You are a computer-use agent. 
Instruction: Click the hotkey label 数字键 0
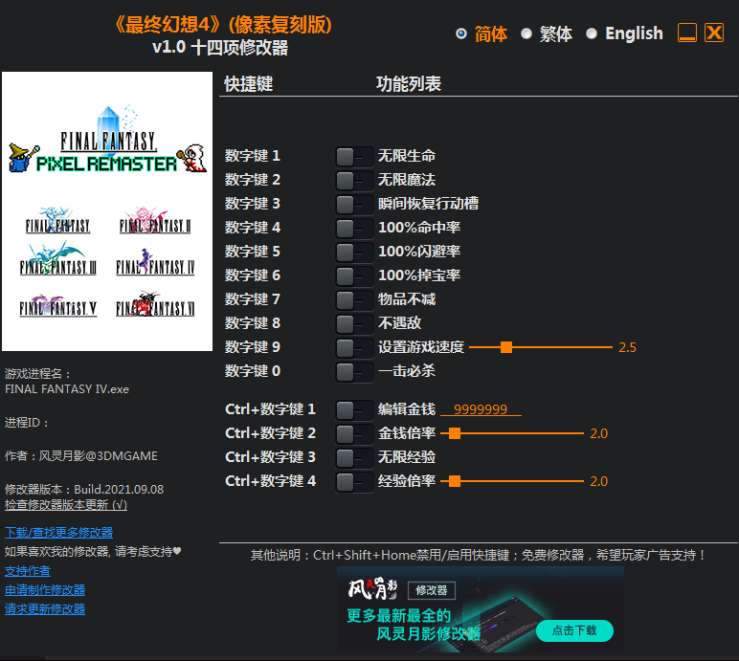(x=253, y=371)
